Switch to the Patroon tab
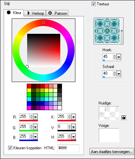The width and height of the screenshot is (135, 159). [x=57, y=13]
